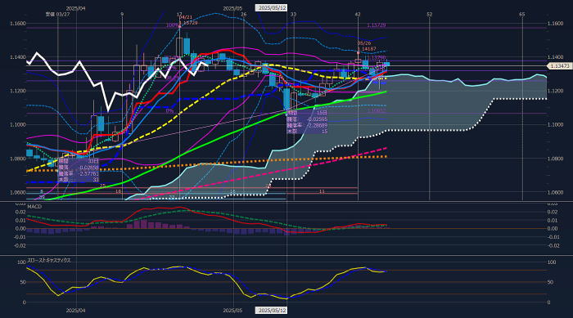Click 1.1400 on the left price axis
This screenshot has height=318, width=573.
pos(17,57)
